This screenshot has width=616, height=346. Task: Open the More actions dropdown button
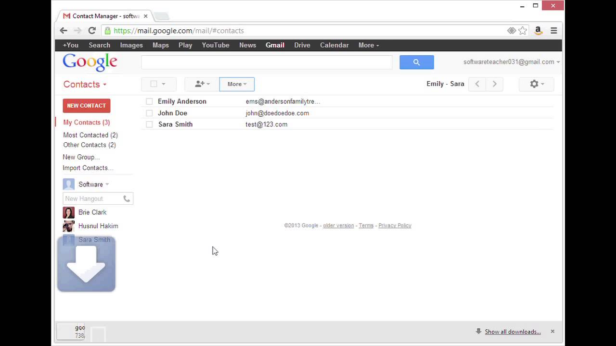coord(237,84)
